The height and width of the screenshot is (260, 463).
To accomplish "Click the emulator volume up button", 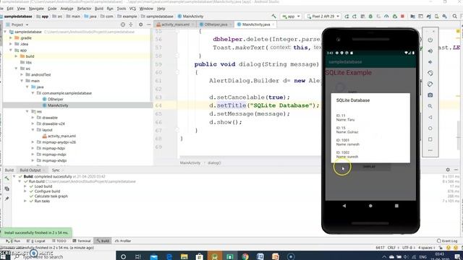I will tap(430, 51).
